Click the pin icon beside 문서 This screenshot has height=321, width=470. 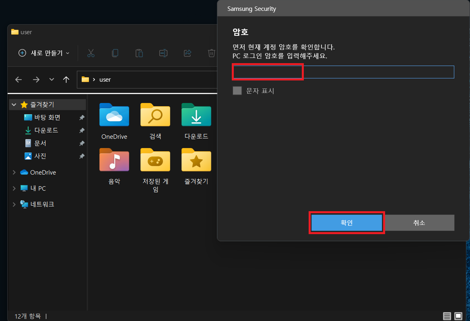click(82, 143)
